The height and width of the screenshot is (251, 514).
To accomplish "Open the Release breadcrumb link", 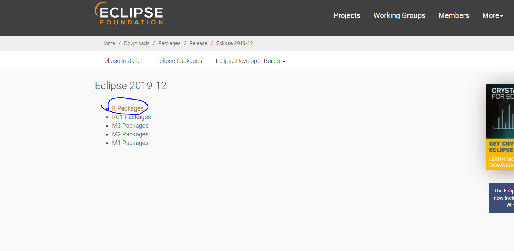I will point(199,43).
